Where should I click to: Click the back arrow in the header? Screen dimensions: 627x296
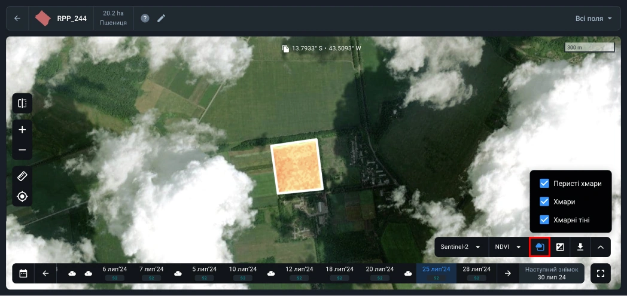pos(17,19)
